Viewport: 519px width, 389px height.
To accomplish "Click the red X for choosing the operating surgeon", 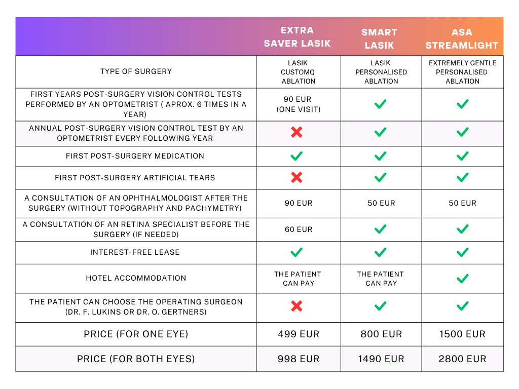I will tap(297, 306).
